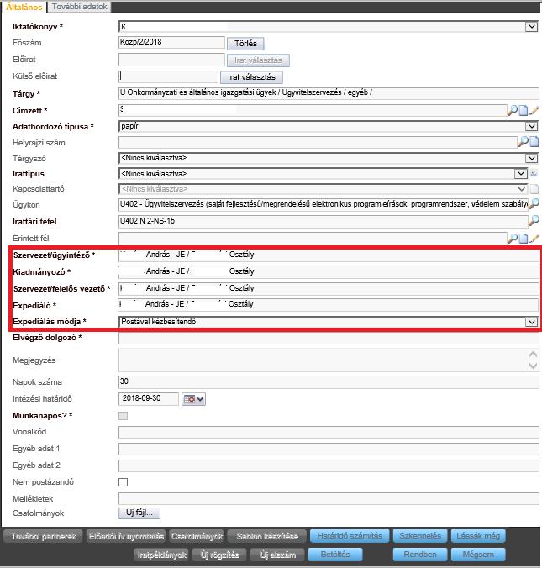The width and height of the screenshot is (542, 568).
Task: Open Iratpéldányok
Action: pos(161,555)
